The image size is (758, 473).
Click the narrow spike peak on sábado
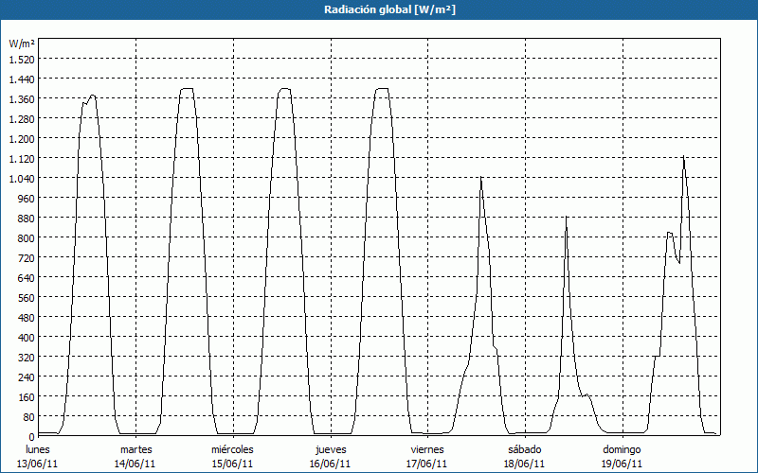coord(566,218)
